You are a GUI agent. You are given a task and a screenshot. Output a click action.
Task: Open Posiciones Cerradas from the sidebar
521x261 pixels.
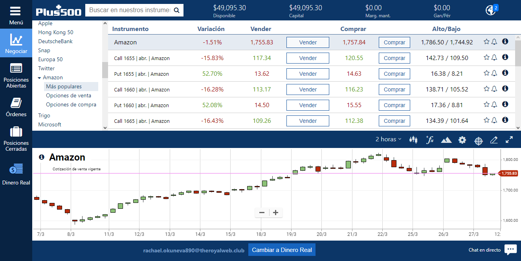point(16,139)
